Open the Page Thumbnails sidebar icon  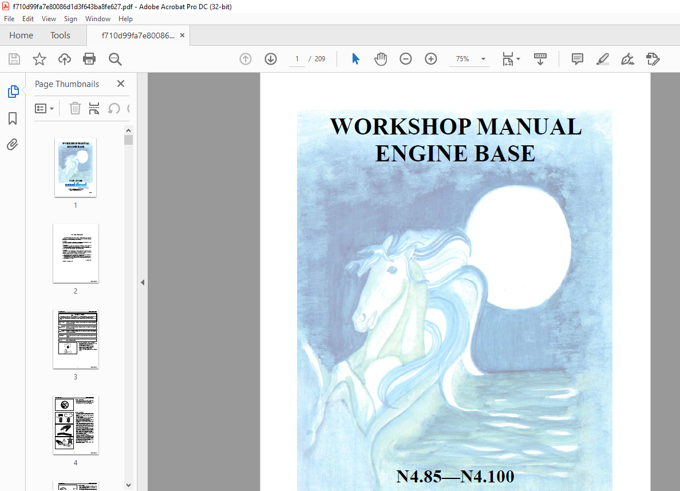click(x=13, y=92)
